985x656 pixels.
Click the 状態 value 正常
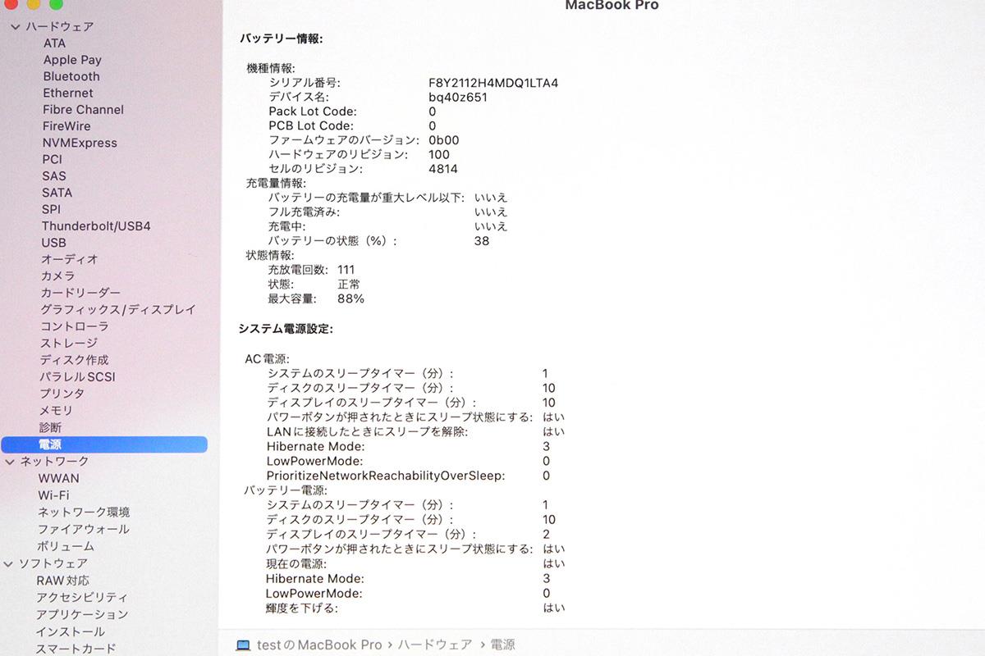349,284
